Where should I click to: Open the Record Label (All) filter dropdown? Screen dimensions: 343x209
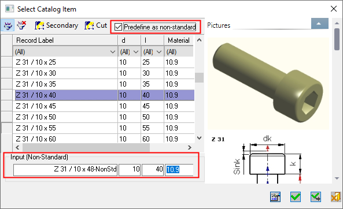tap(113, 52)
